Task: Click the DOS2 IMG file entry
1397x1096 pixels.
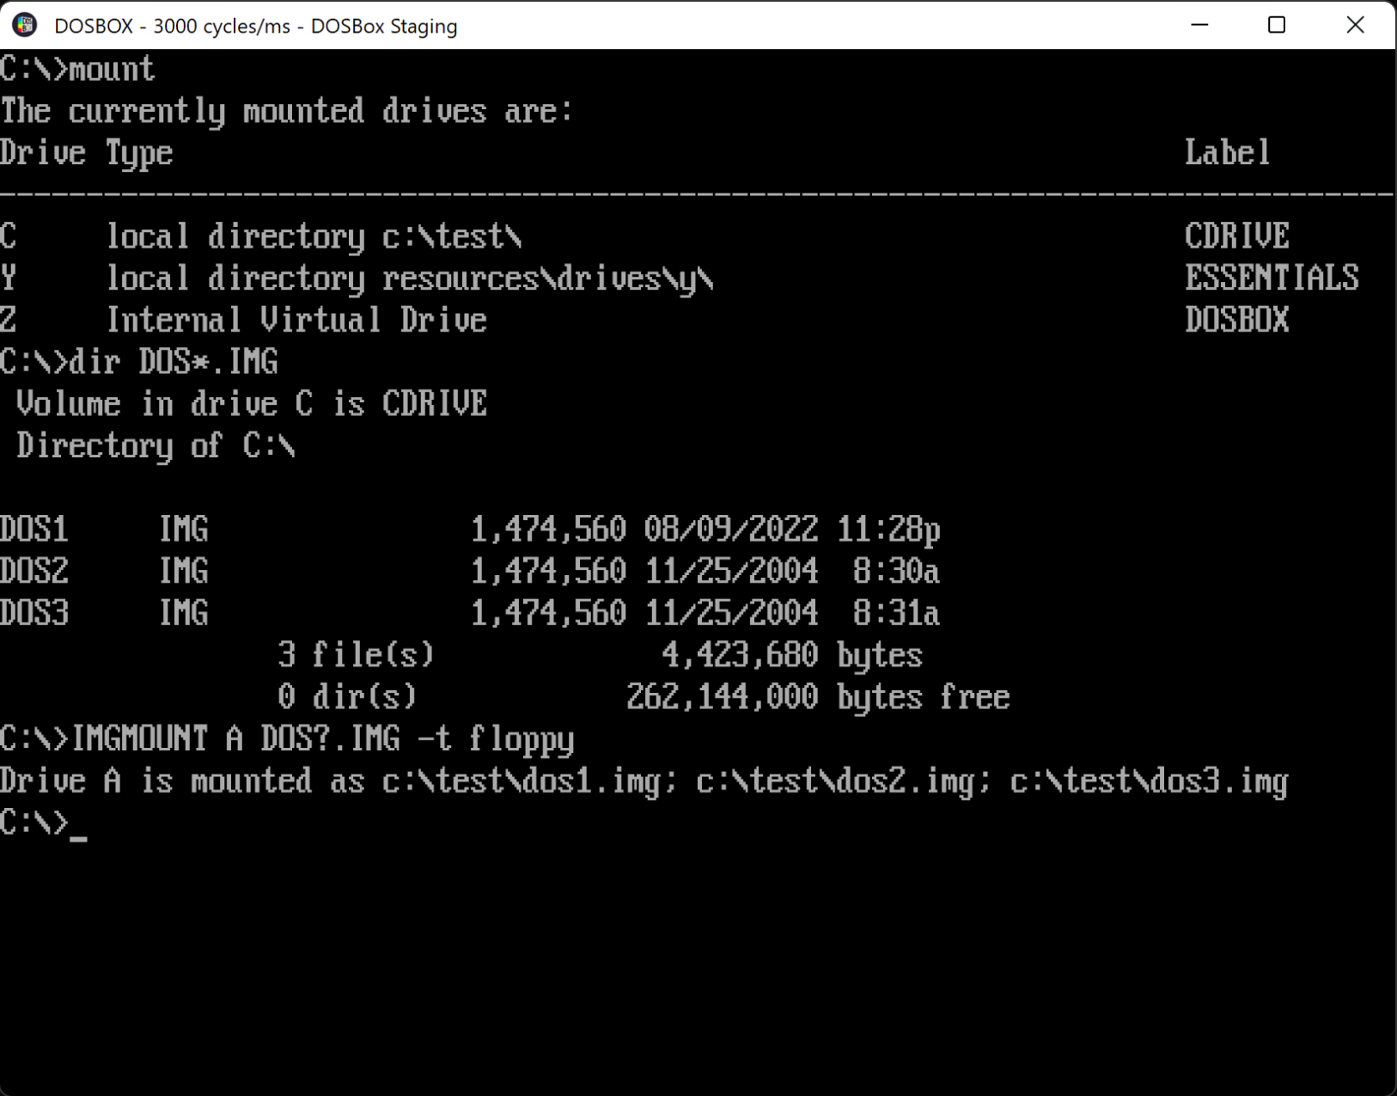Action: click(x=103, y=572)
